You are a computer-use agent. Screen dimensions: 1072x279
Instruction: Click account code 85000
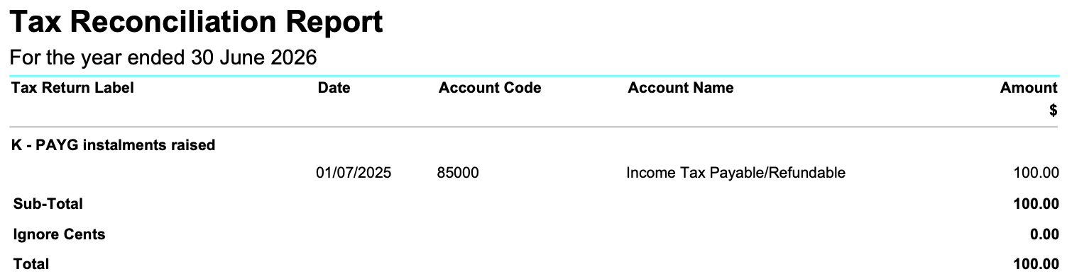(x=459, y=173)
